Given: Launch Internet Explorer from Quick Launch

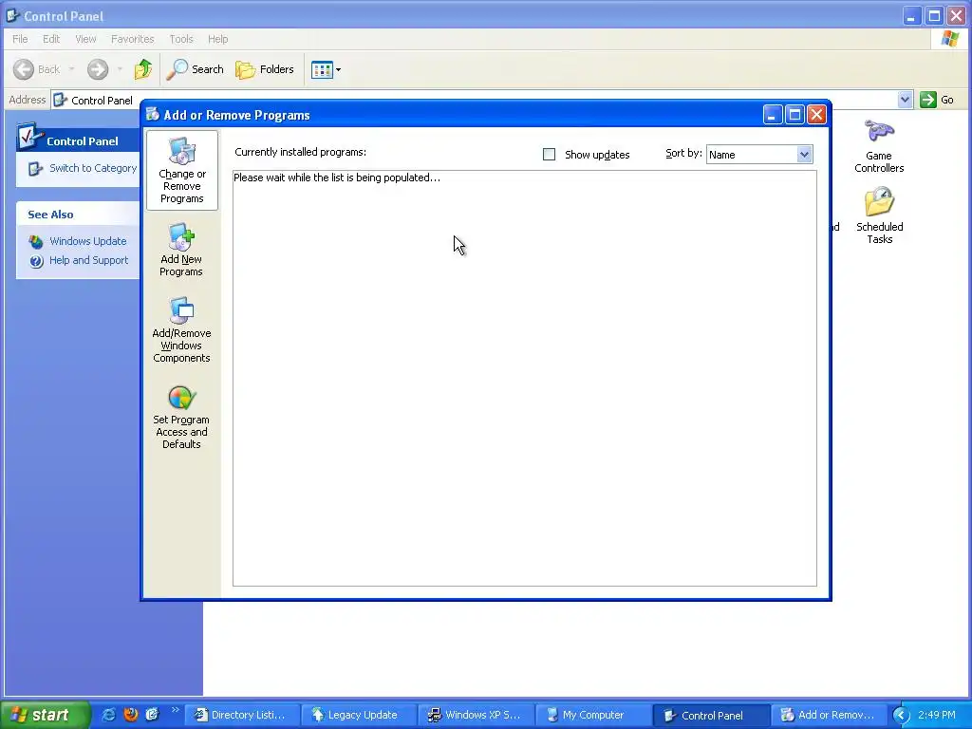Looking at the screenshot, I should click(x=108, y=715).
